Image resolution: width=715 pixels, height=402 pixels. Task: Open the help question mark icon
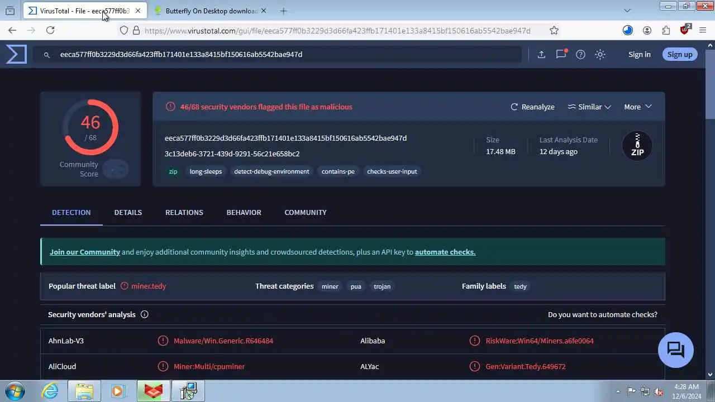point(580,54)
